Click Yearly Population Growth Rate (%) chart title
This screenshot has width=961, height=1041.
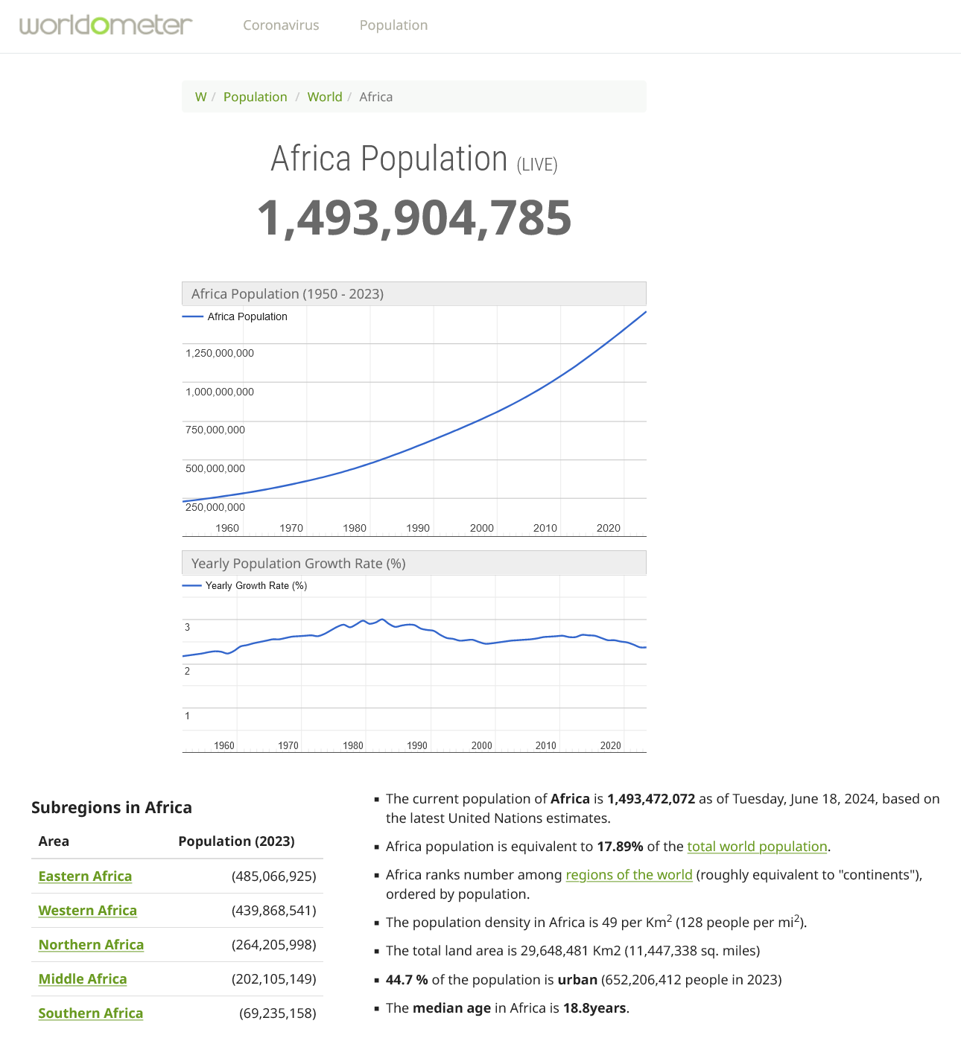click(299, 564)
